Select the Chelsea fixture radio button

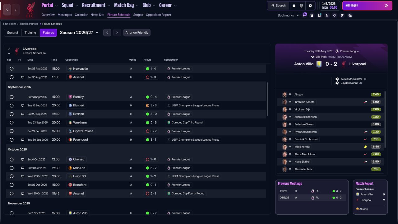click(x=12, y=159)
